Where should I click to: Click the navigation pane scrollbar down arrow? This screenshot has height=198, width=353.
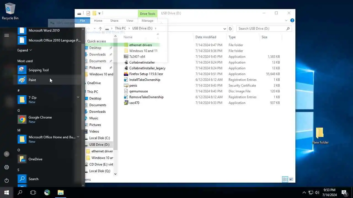pyautogui.click(x=115, y=174)
